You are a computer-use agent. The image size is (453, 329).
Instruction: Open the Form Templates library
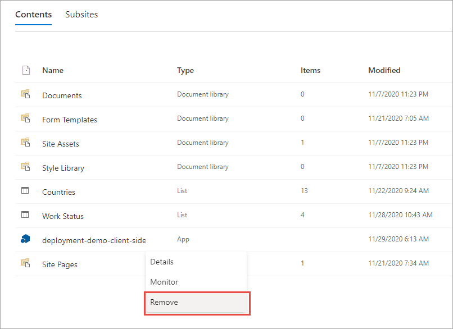pyautogui.click(x=70, y=120)
